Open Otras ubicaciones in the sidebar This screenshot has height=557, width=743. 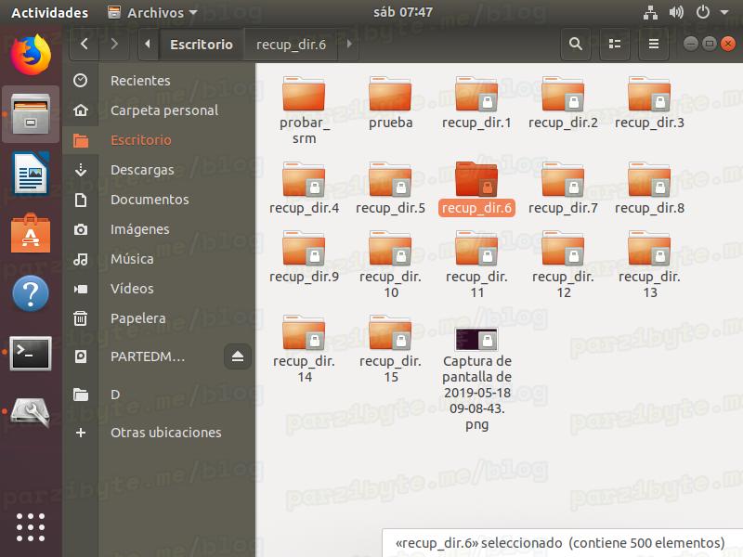pyautogui.click(x=159, y=433)
